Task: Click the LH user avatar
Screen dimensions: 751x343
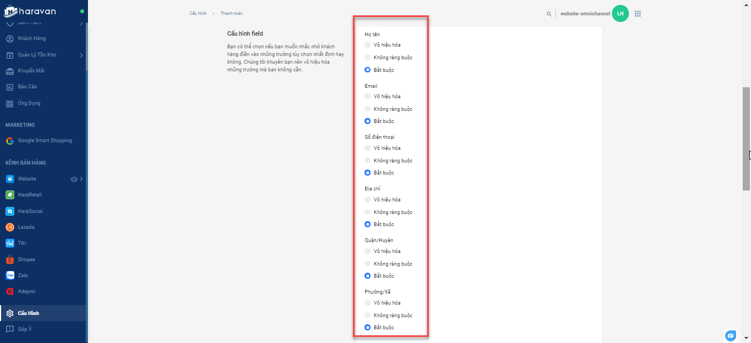Action: coord(620,14)
